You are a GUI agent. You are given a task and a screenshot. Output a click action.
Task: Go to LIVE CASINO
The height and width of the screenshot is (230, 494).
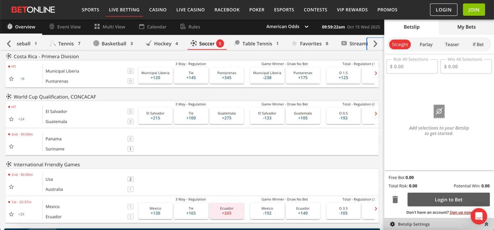[x=191, y=9]
